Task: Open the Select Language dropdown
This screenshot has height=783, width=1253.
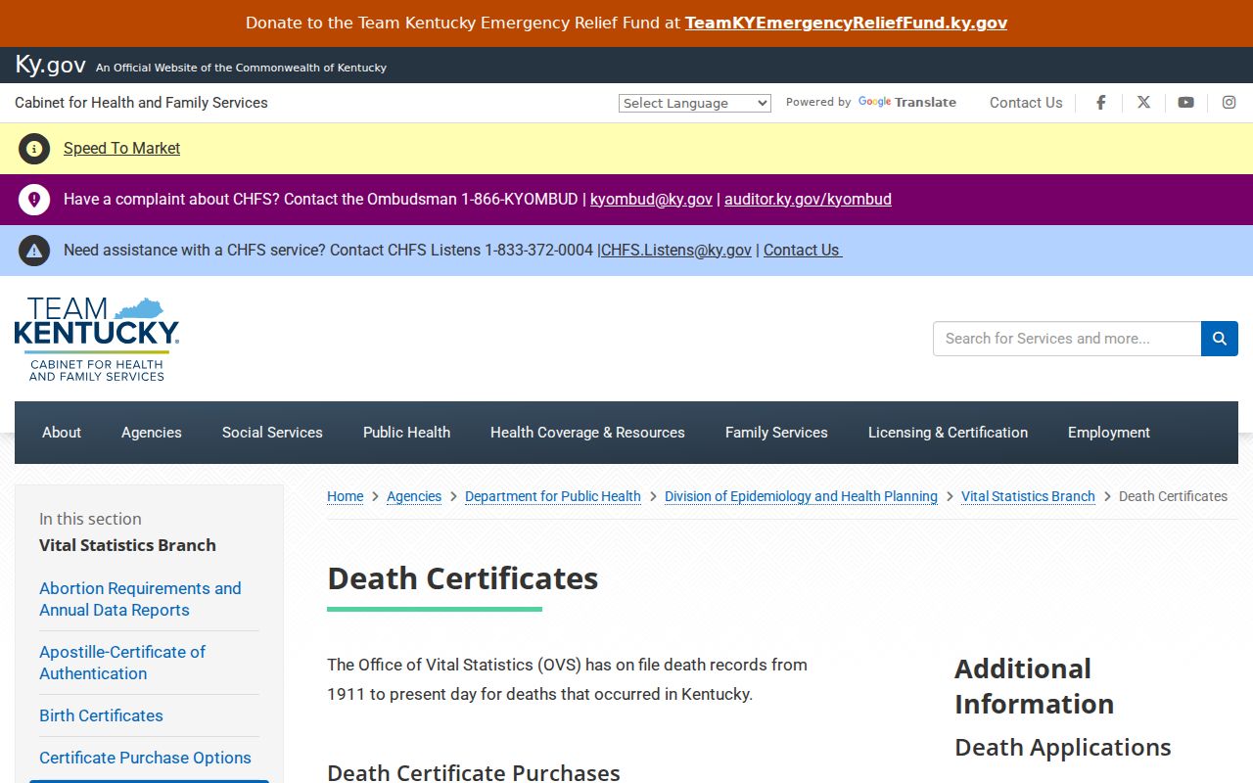Action: pyautogui.click(x=695, y=103)
